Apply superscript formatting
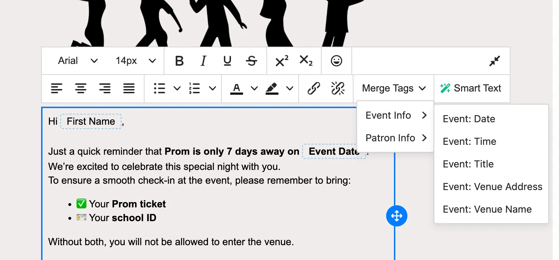Screen dimensions: 559x260 coord(282,61)
